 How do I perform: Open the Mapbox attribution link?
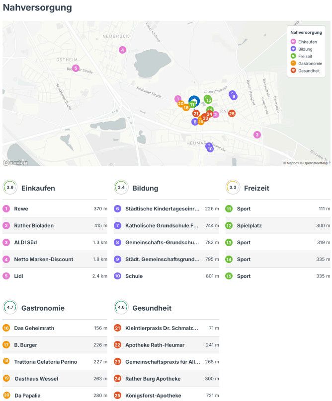click(291, 163)
